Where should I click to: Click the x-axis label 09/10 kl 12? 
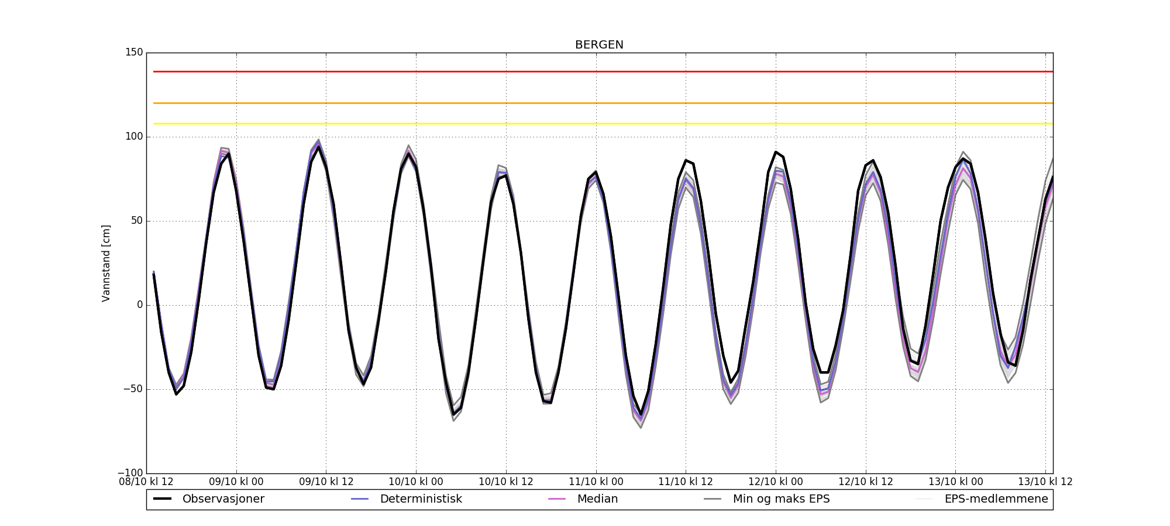coord(326,482)
